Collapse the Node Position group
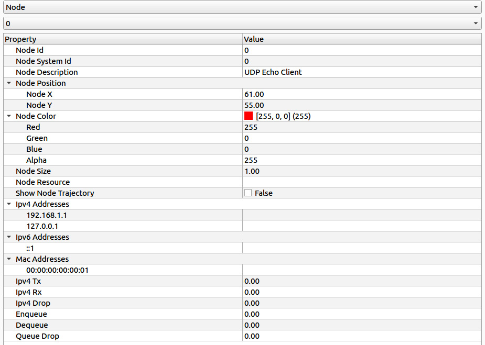This screenshot has height=345, width=485. click(9, 83)
